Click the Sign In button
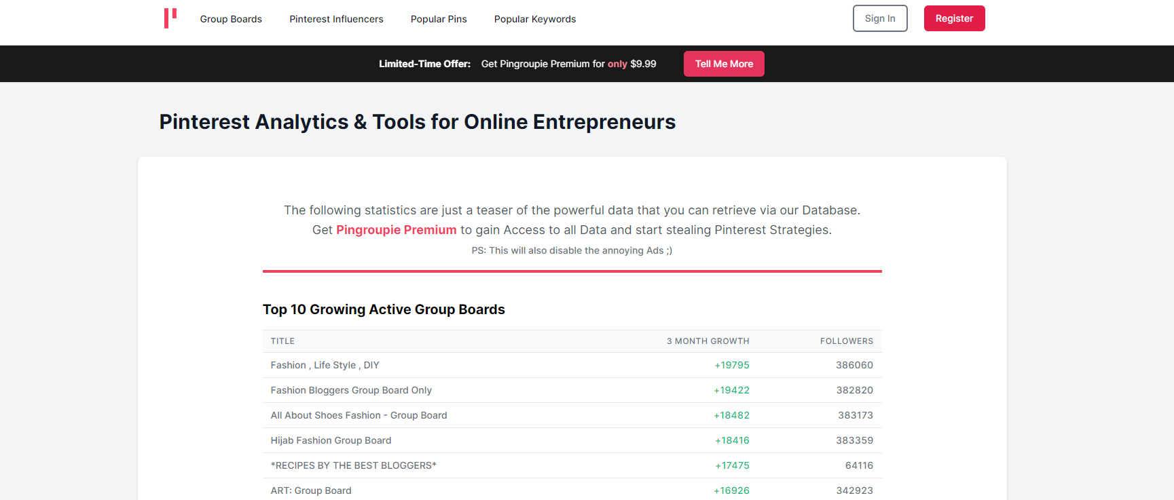The width and height of the screenshot is (1174, 500). point(880,18)
